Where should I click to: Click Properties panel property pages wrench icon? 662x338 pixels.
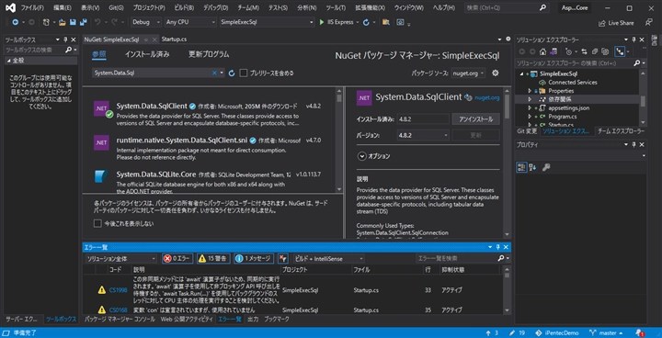[546, 167]
